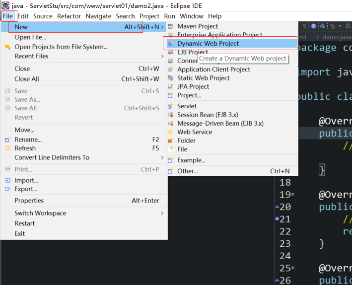Select Close in the File menu

(x=84, y=69)
